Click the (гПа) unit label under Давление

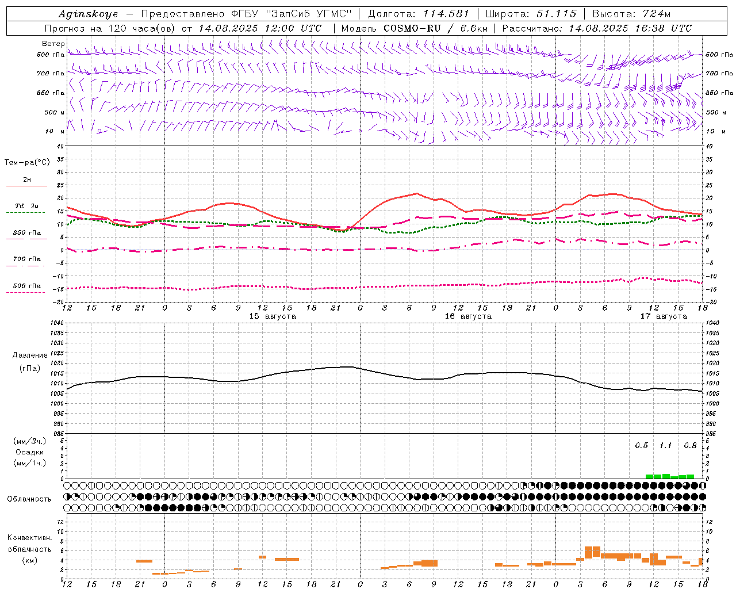[30, 368]
